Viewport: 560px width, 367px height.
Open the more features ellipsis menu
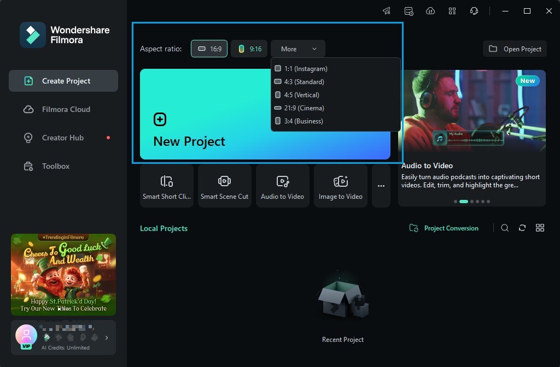[381, 186]
